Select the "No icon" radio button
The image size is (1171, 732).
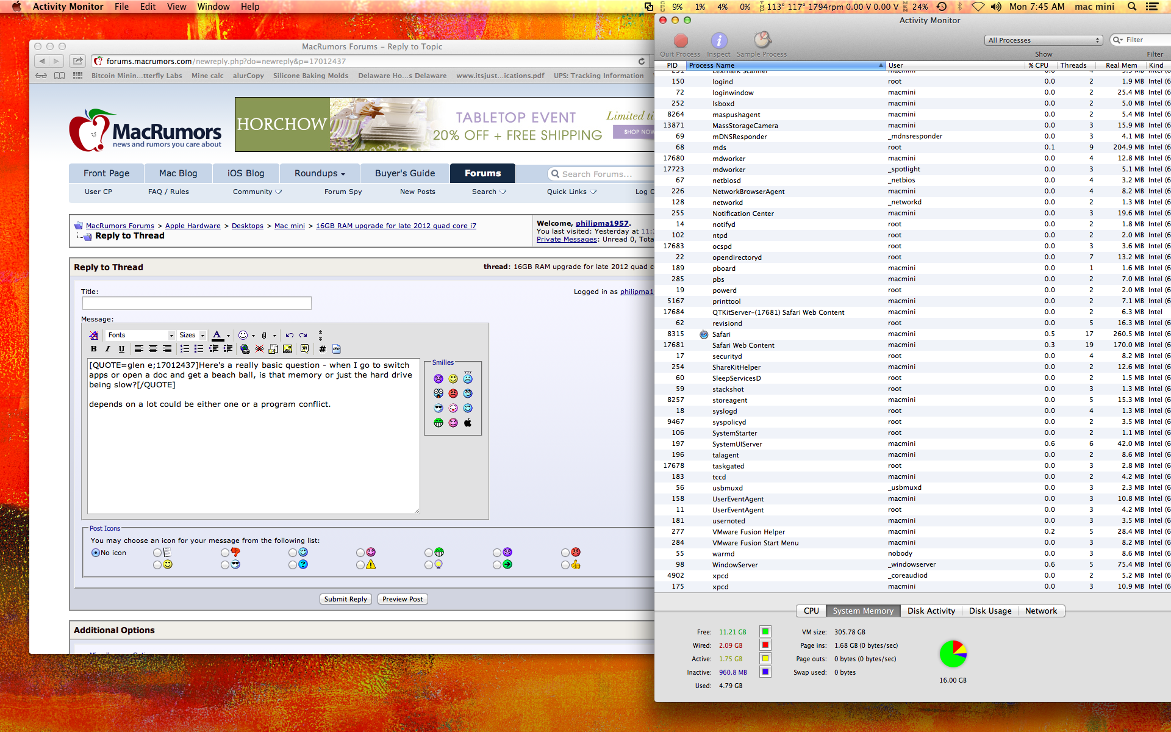point(96,553)
